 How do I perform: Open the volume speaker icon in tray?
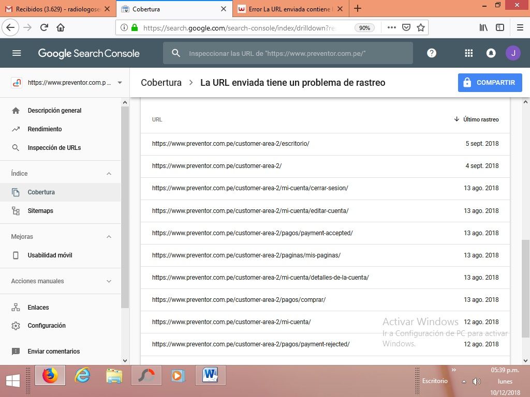tap(476, 381)
